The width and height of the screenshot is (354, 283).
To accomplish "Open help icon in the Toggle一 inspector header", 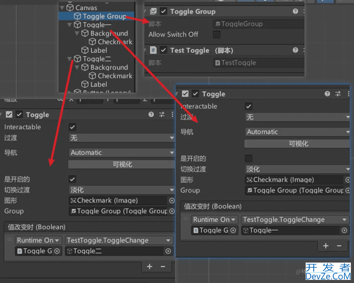I will pyautogui.click(x=327, y=94).
